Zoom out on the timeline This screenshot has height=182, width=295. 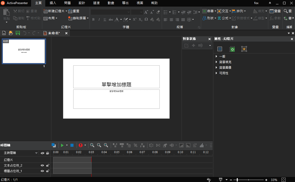point(99,145)
